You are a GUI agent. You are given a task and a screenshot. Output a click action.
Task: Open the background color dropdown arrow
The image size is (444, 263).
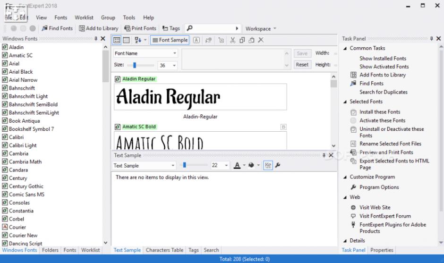point(258,165)
